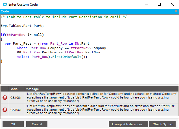
Task: Click the first CS1061 error icon
Action: pyautogui.click(x=5, y=98)
